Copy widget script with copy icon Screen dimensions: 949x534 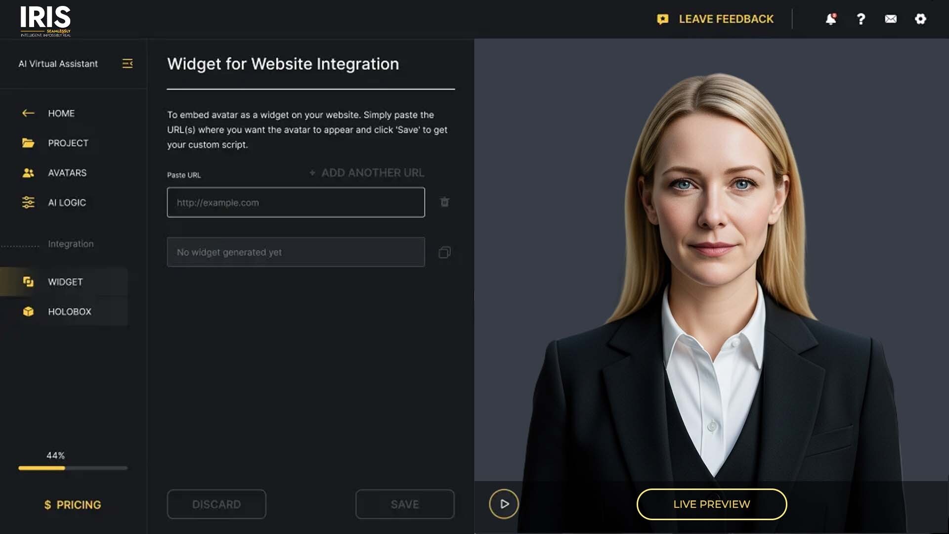[x=444, y=252]
